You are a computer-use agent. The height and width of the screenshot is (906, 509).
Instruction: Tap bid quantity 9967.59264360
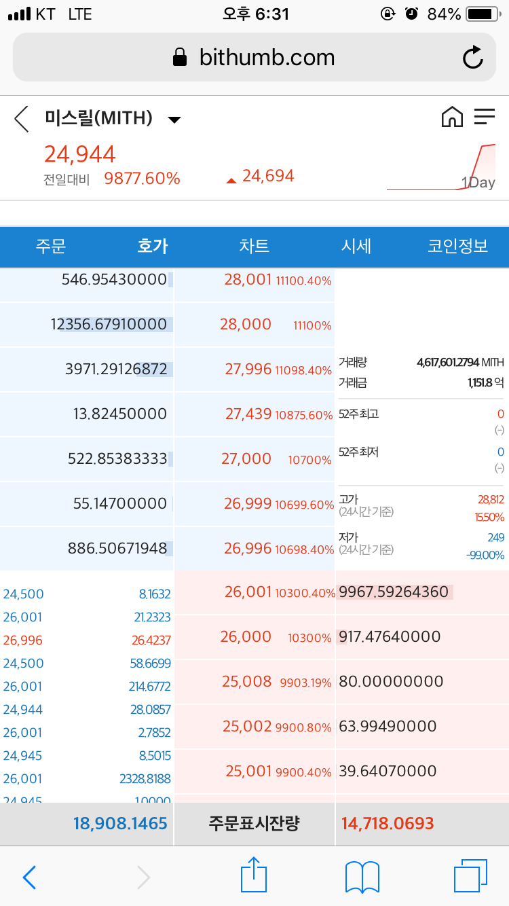(x=394, y=592)
